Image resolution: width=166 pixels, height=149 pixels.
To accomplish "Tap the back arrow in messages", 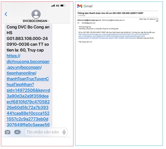I will pyautogui.click(x=6, y=14).
